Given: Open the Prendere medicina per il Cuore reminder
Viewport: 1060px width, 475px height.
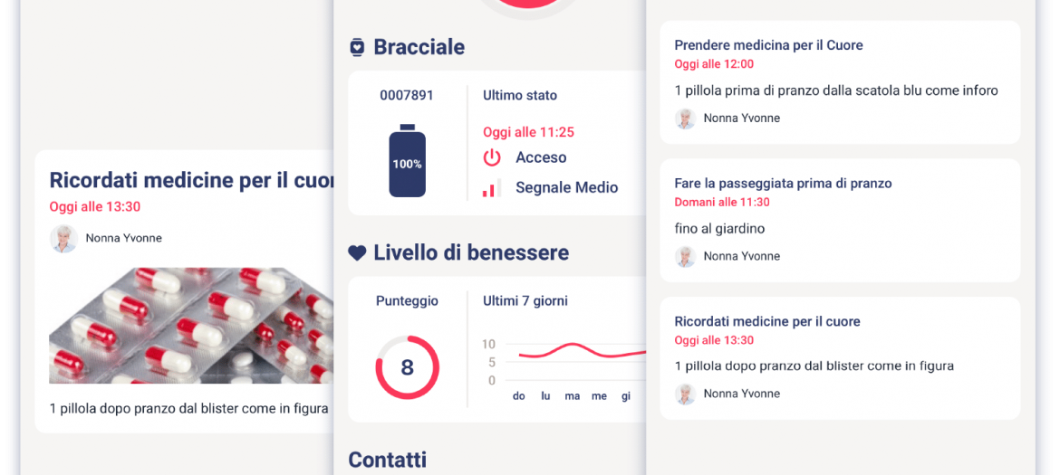Looking at the screenshot, I should [x=840, y=82].
